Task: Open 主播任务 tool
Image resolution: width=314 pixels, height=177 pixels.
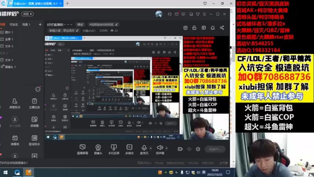Action: 35,103
